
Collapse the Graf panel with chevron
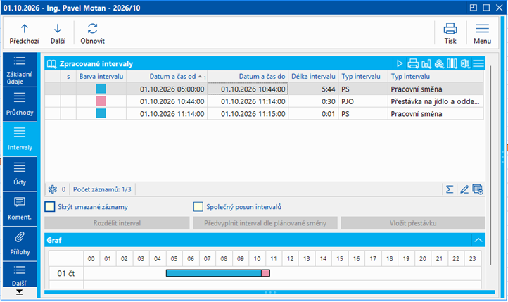(x=478, y=240)
